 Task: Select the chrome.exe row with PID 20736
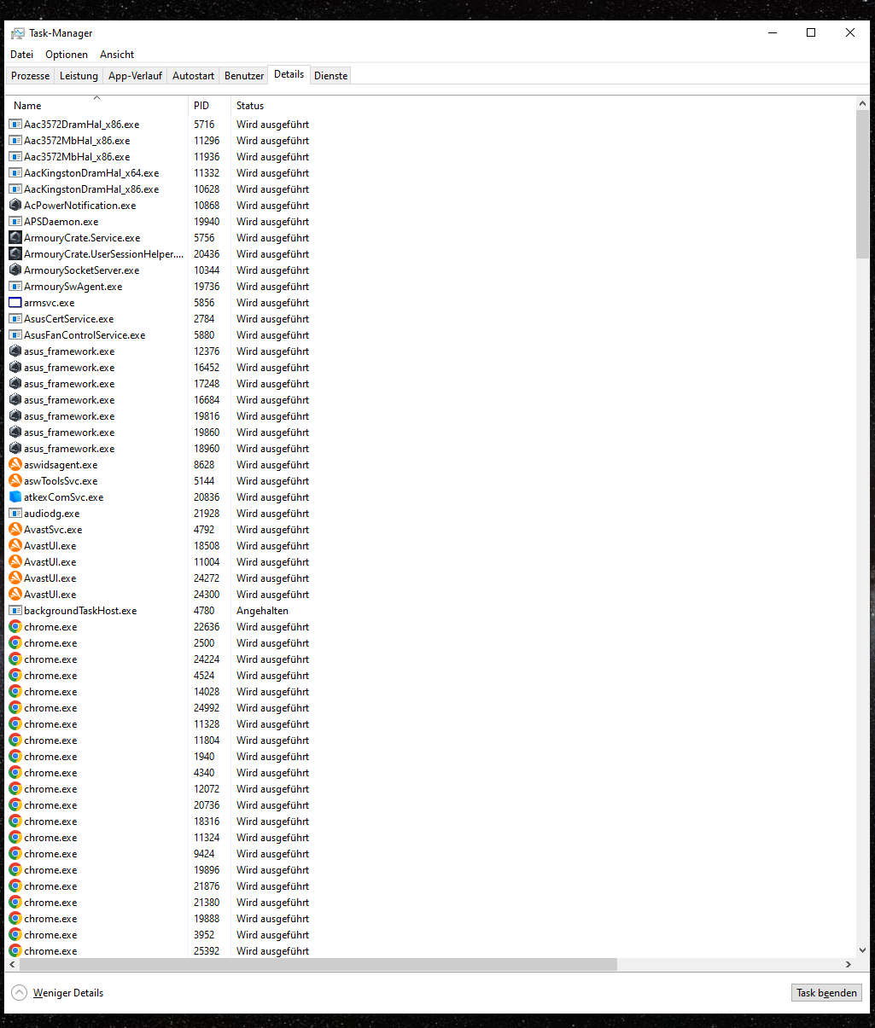click(x=430, y=805)
